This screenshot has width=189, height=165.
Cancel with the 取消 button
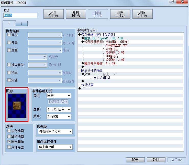click(x=156, y=160)
